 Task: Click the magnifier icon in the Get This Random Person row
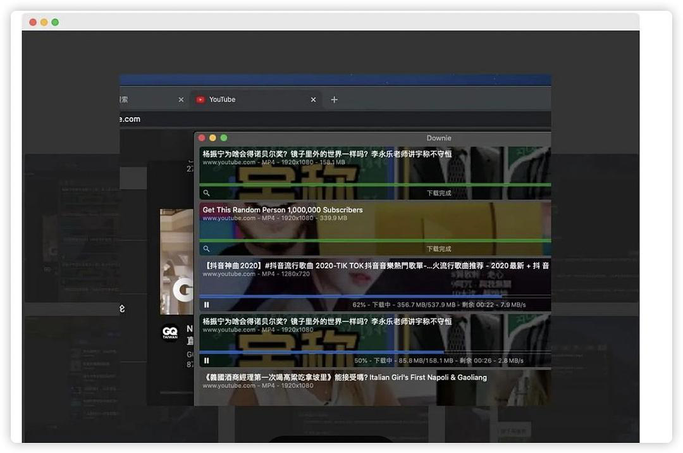coord(206,249)
